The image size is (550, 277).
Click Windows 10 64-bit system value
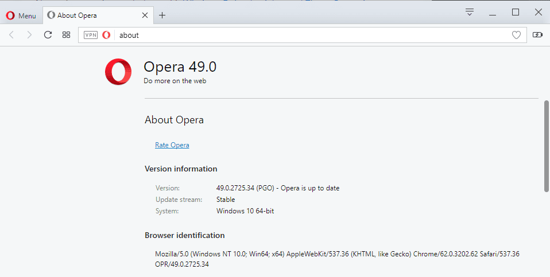click(245, 211)
